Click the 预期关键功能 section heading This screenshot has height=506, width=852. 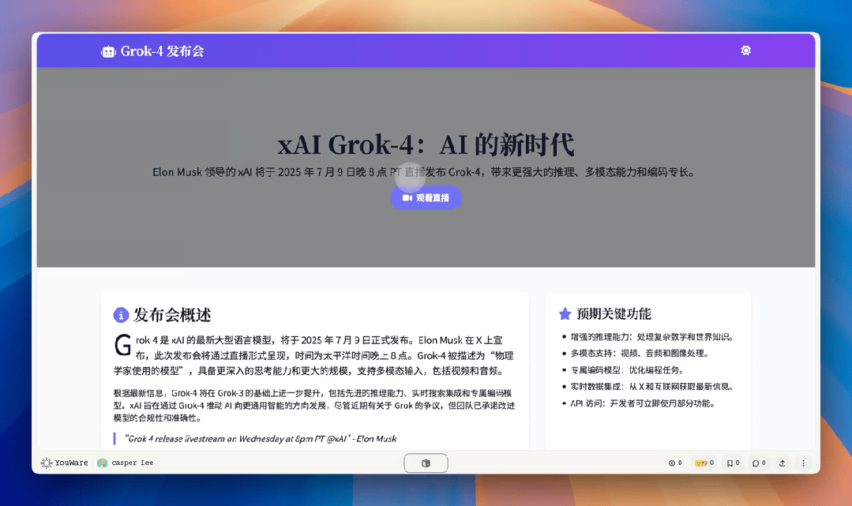pyautogui.click(x=614, y=313)
